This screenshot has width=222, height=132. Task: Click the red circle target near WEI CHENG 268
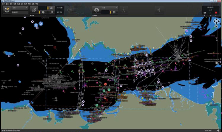[x=55, y=47]
